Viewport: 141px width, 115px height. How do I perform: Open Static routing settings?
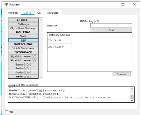coord(23,36)
